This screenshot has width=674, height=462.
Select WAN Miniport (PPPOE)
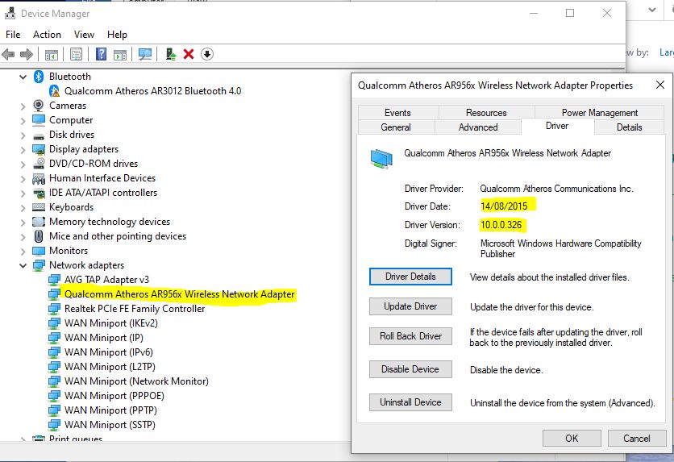[x=114, y=396]
